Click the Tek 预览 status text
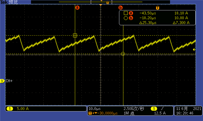The width and height of the screenshot is (203, 121). [x=9, y=2]
